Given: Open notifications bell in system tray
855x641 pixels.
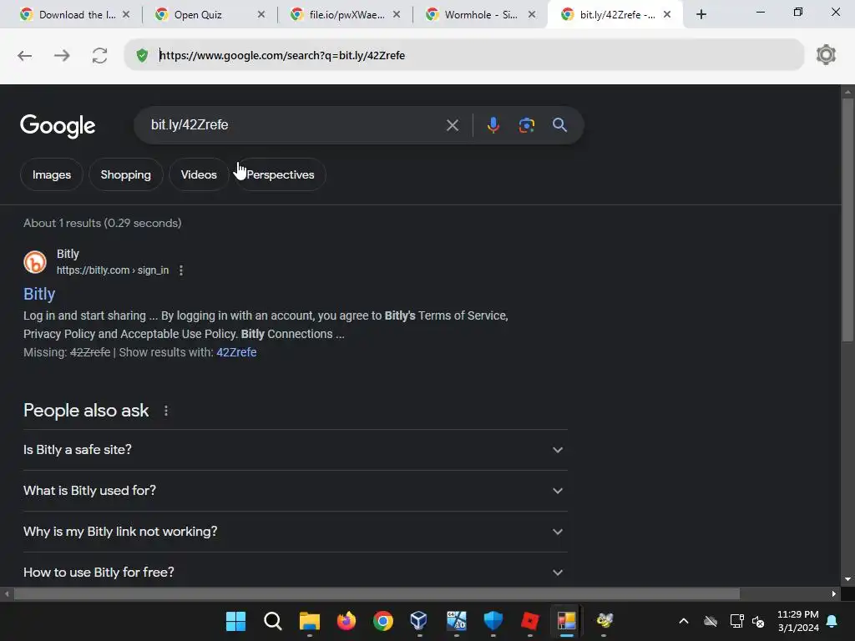Looking at the screenshot, I should pos(832,621).
